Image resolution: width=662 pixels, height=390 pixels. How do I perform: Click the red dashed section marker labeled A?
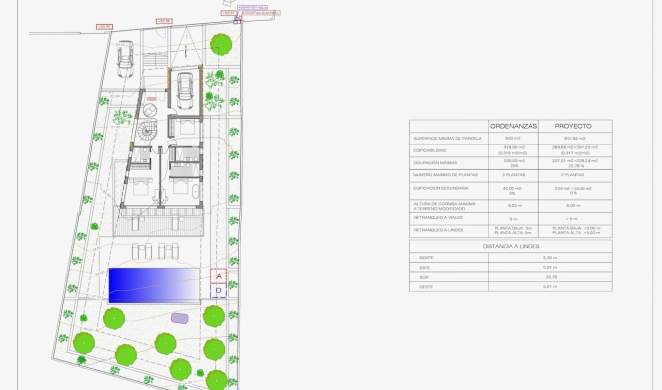tap(218, 276)
